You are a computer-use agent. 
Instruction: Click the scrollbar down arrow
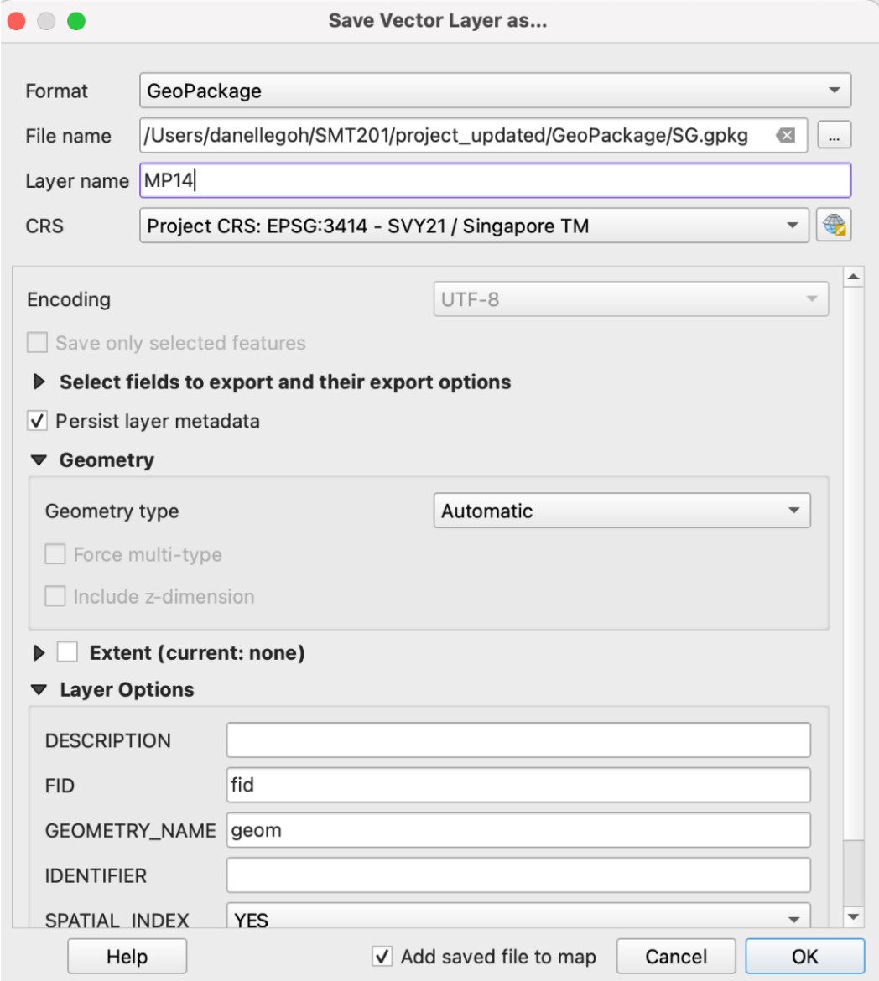pyautogui.click(x=853, y=916)
